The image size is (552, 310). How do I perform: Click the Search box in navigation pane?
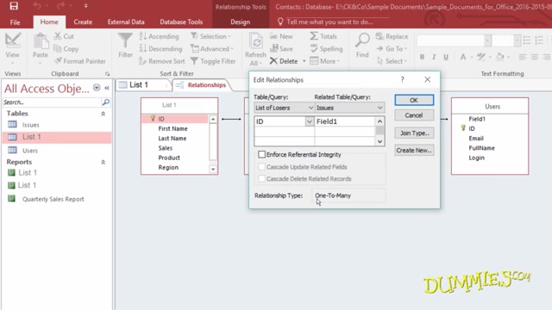click(x=52, y=102)
